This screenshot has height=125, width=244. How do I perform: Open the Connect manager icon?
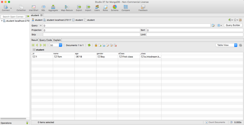click(6, 8)
